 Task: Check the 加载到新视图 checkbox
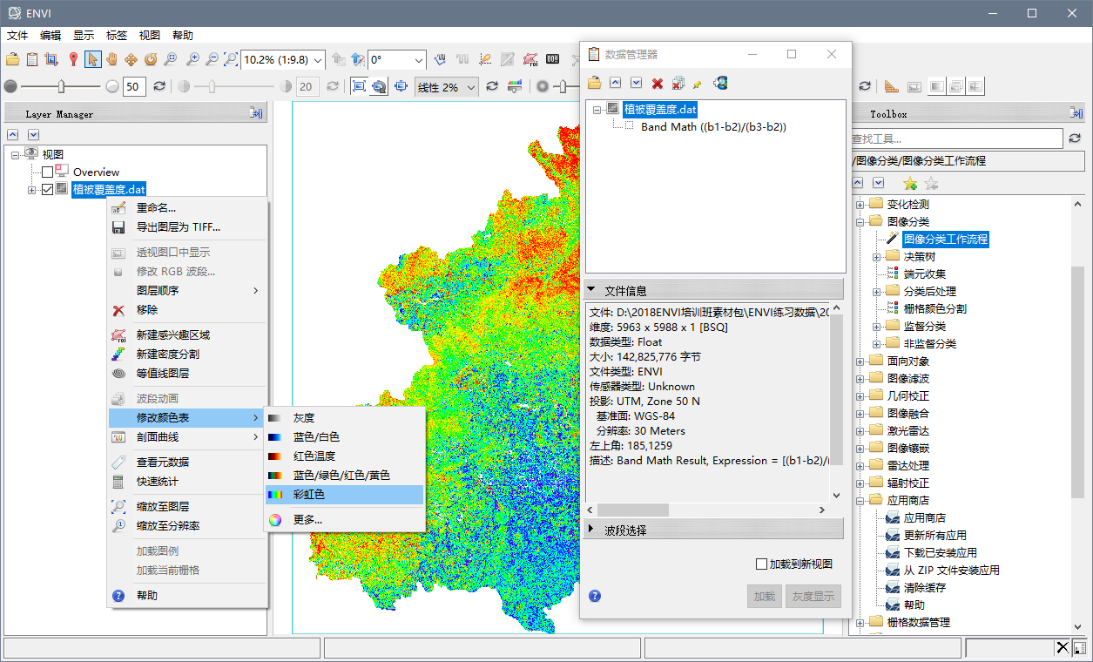761,564
